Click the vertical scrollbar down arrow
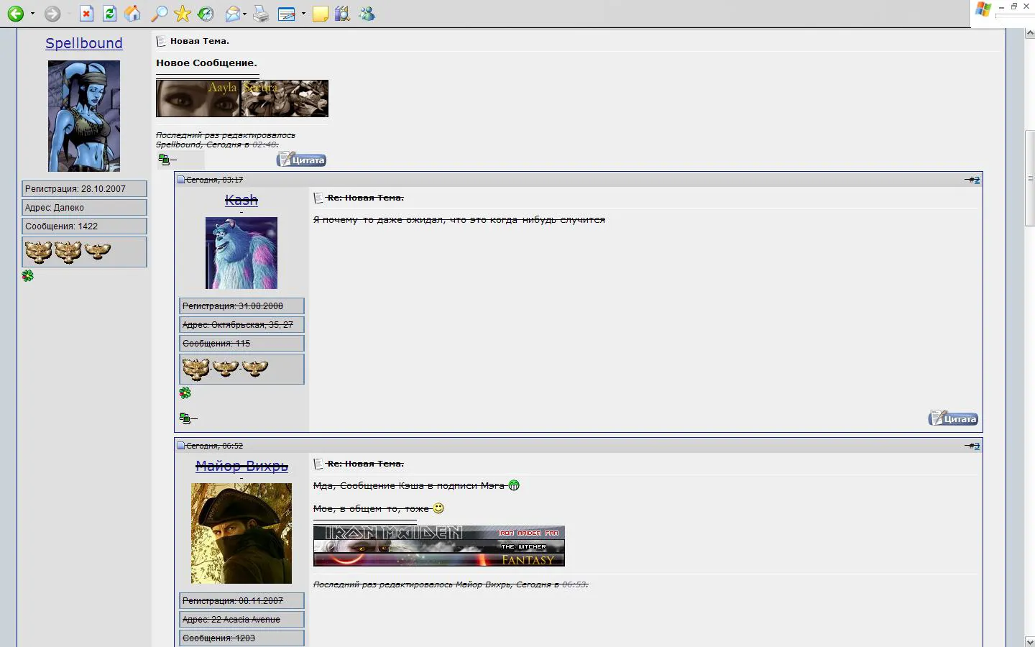Image resolution: width=1035 pixels, height=647 pixels. click(1029, 641)
